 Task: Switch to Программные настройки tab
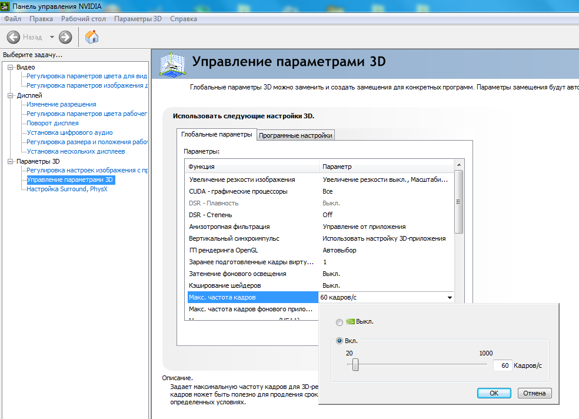295,135
